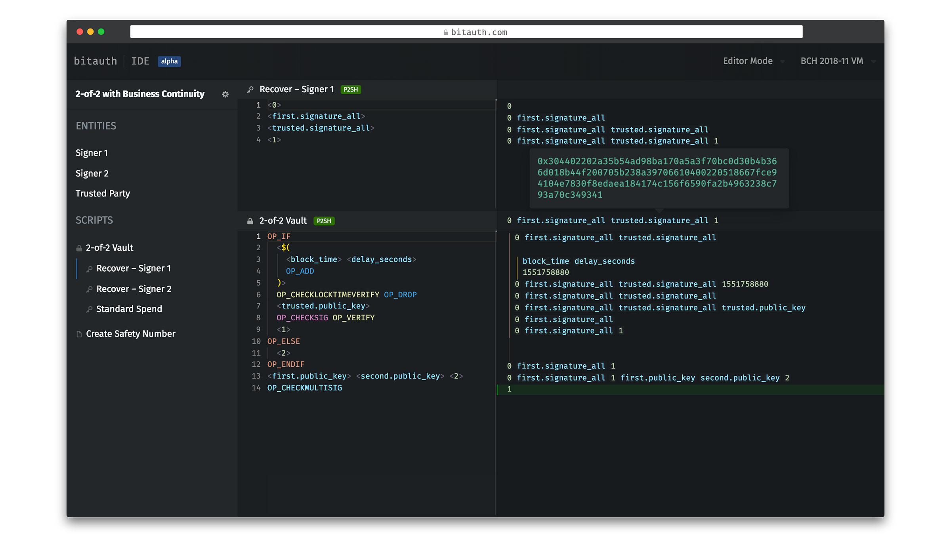Select the BCH 2018-11 VM dropdown
This screenshot has width=951, height=537.
pos(837,61)
